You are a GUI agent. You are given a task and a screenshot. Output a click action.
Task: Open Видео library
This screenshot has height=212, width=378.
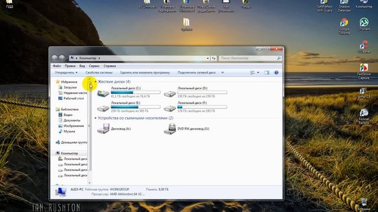point(68,115)
